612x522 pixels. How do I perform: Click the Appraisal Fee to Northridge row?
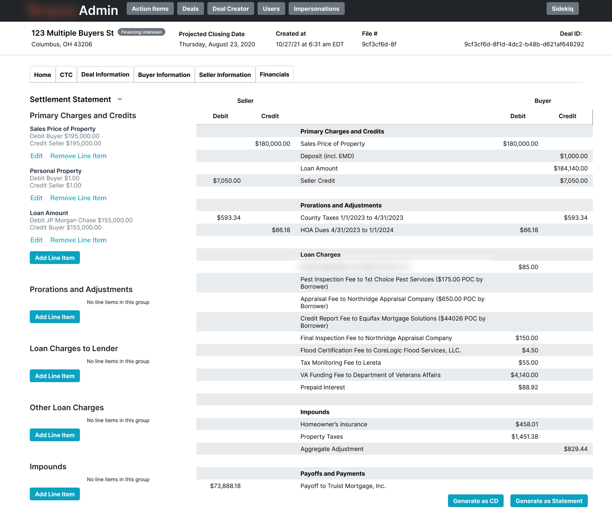click(x=394, y=302)
